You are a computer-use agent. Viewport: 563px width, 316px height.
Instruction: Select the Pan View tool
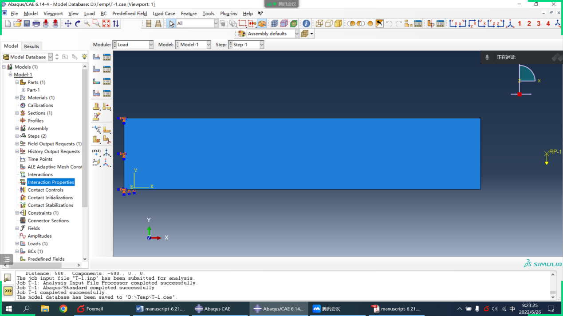click(x=68, y=23)
